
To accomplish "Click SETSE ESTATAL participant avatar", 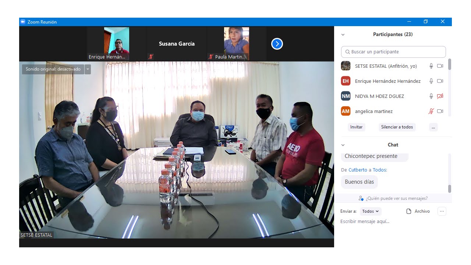I will pyautogui.click(x=346, y=66).
